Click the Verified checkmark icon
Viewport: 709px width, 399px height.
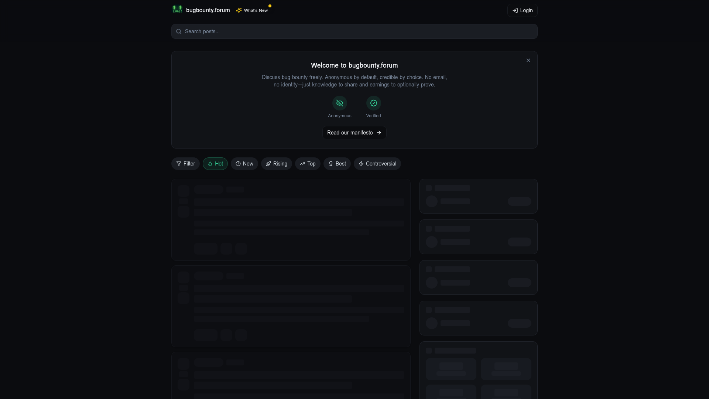[373, 103]
